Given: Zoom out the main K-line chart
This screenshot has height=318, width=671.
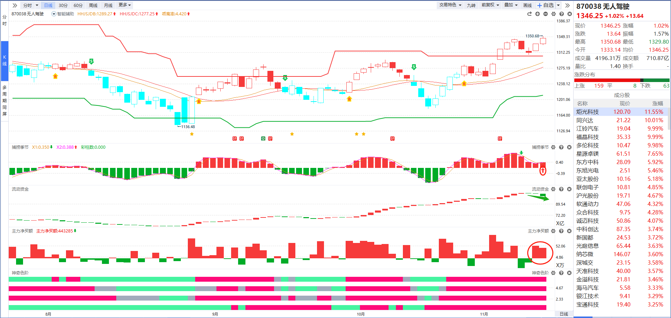Looking at the screenshot, I should point(545,14).
